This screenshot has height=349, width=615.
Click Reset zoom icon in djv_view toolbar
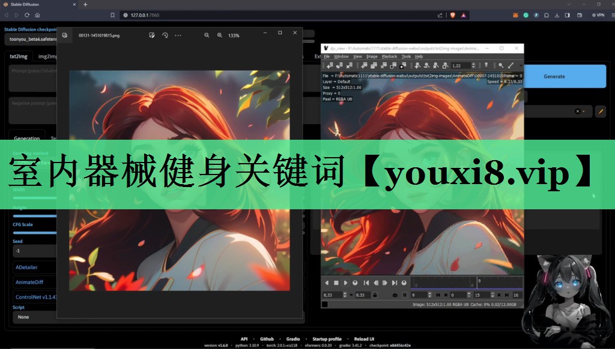[x=436, y=65]
